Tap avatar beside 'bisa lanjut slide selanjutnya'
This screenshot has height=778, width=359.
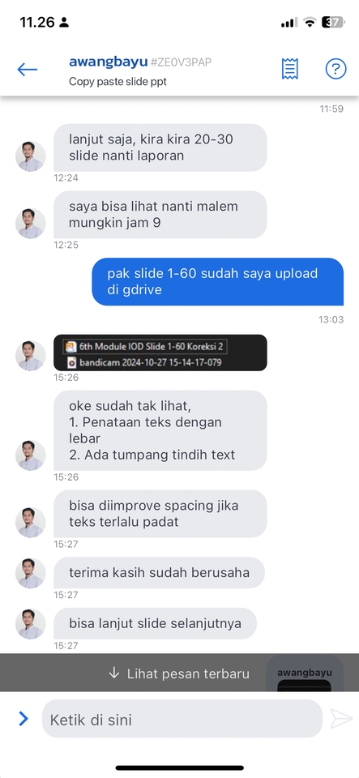pyautogui.click(x=31, y=624)
